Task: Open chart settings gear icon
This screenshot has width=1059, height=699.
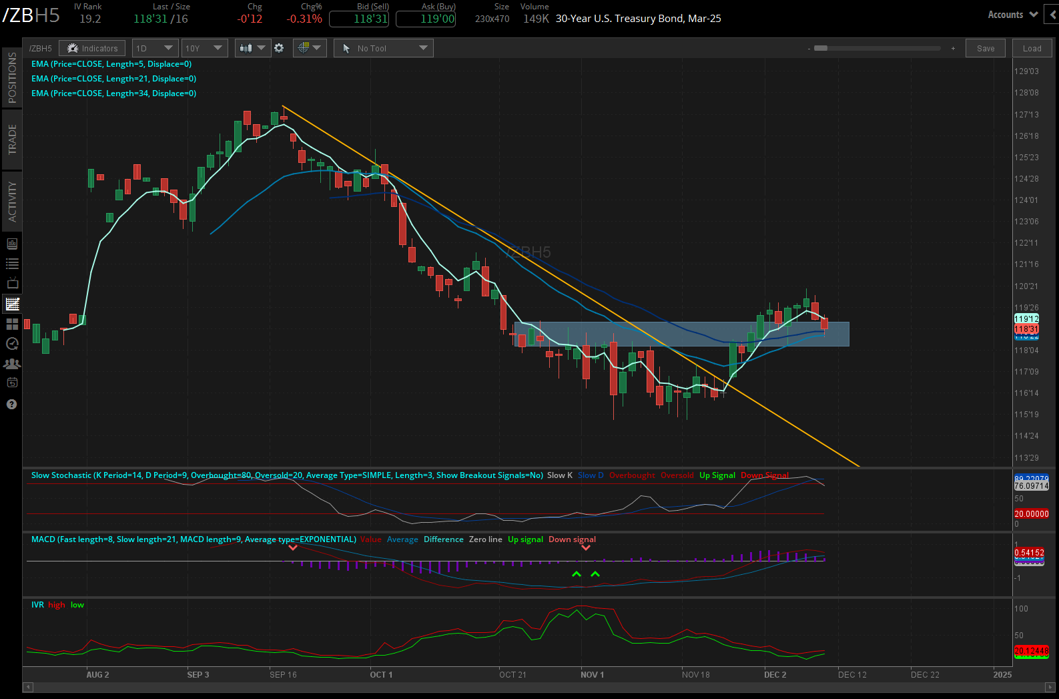Action: [279, 48]
